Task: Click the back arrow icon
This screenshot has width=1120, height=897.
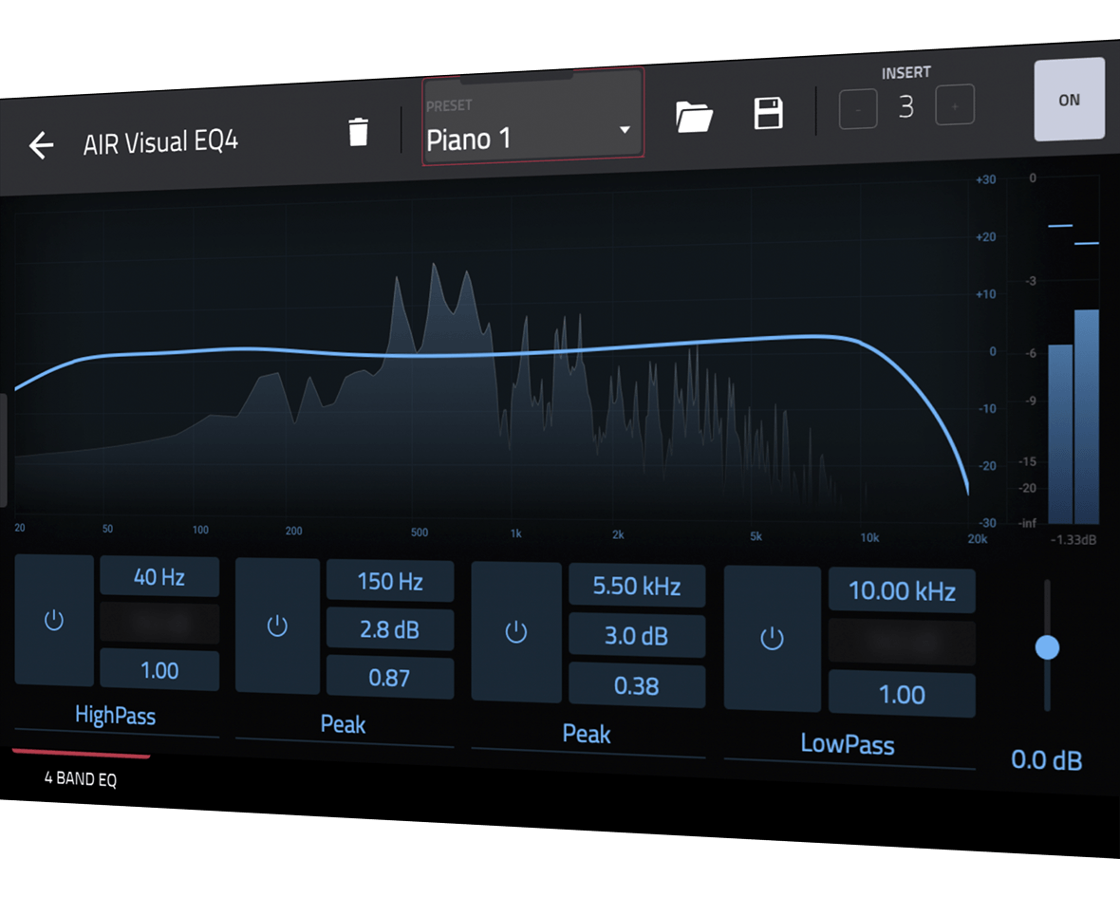Action: 41,145
